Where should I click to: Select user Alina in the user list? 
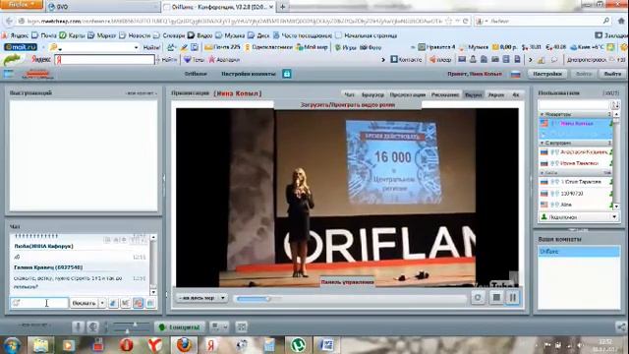[x=576, y=205]
